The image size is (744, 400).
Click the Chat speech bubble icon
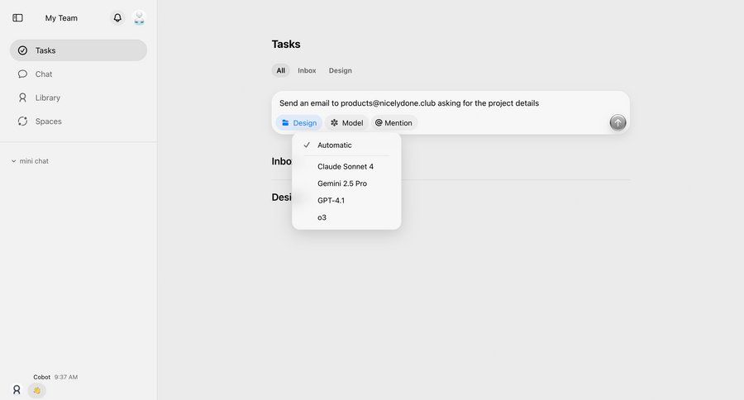(x=22, y=74)
